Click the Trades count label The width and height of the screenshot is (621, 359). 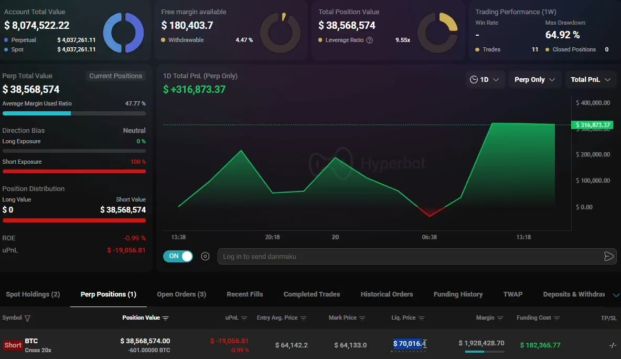(491, 49)
